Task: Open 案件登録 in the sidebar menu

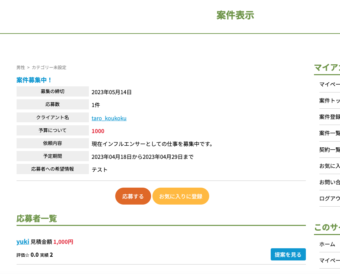Action: 330,117
